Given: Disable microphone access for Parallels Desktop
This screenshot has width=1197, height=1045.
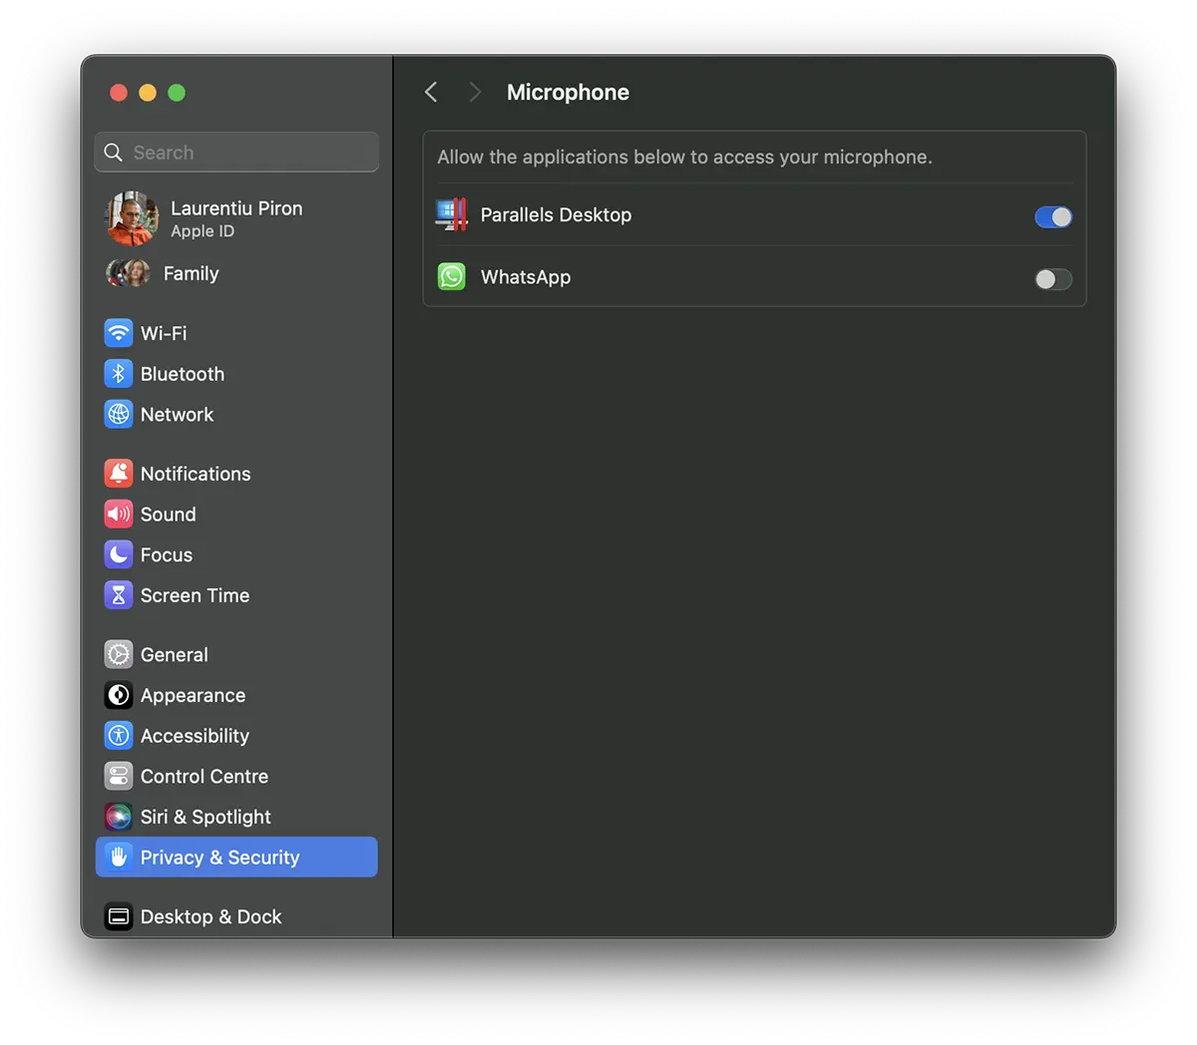Looking at the screenshot, I should pos(1052,216).
